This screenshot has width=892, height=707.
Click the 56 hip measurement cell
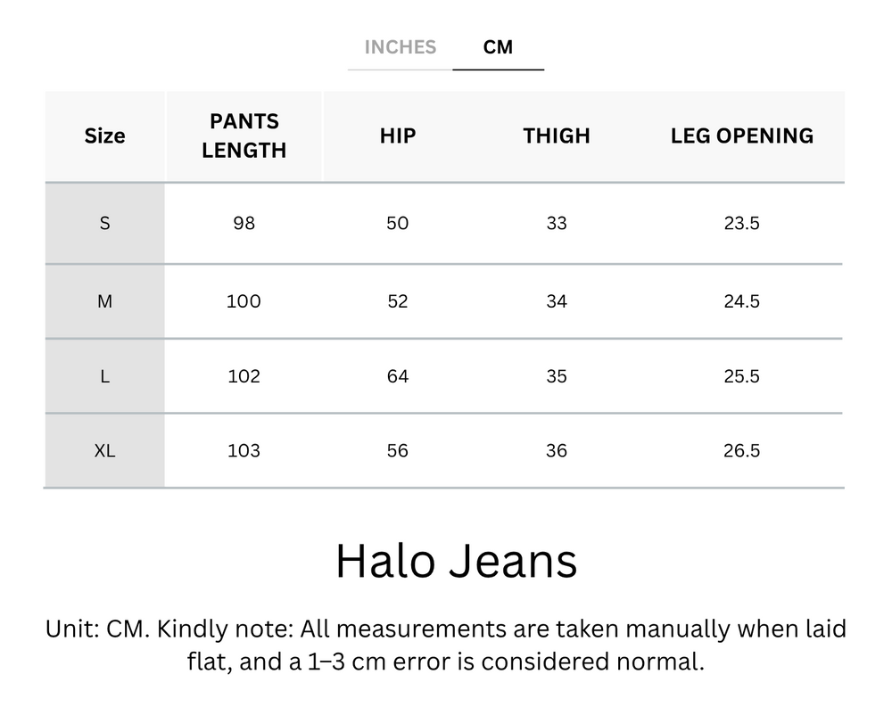[x=397, y=450]
